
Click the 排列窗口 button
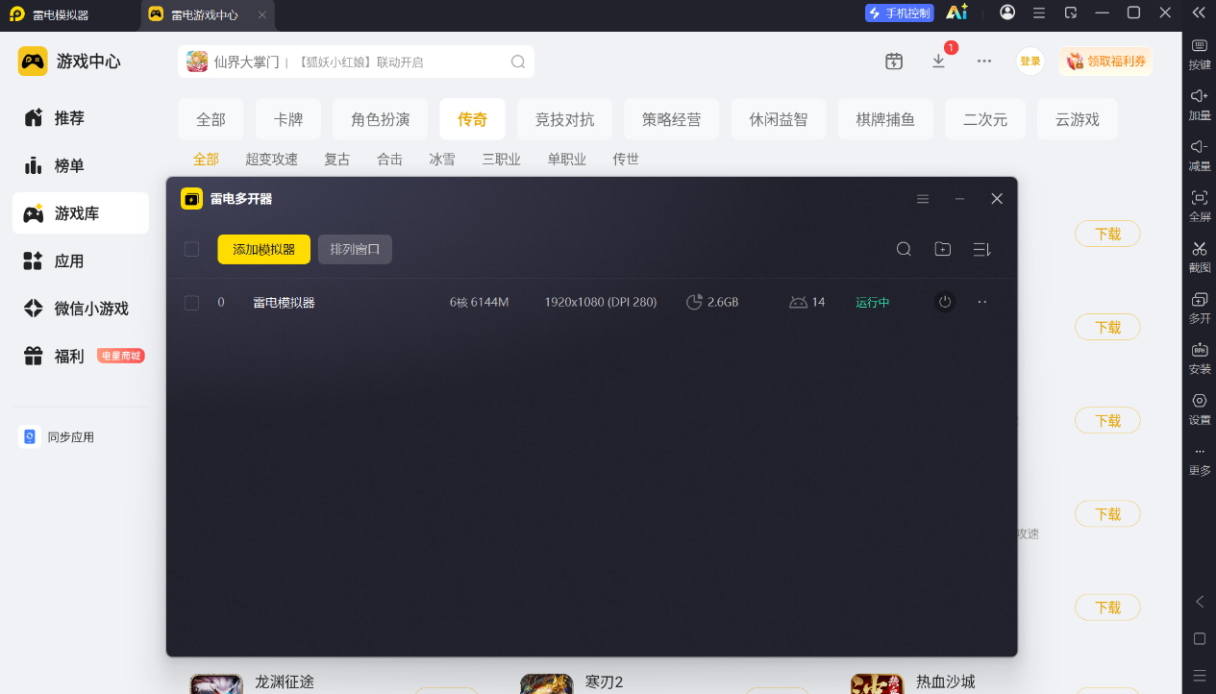(x=356, y=249)
